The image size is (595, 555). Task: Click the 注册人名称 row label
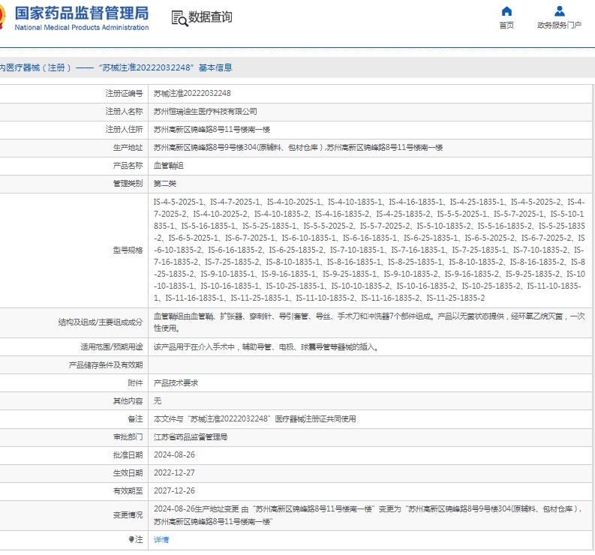[x=124, y=112]
